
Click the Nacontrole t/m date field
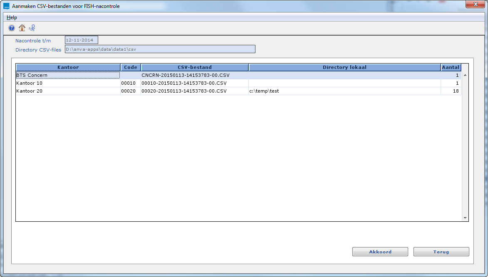tap(82, 40)
